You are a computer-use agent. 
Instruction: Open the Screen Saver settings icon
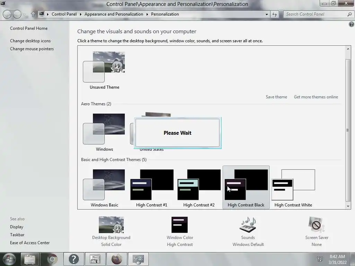point(317,225)
